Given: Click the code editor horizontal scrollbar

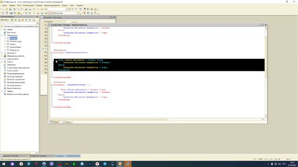Looking at the screenshot, I should [156, 119].
